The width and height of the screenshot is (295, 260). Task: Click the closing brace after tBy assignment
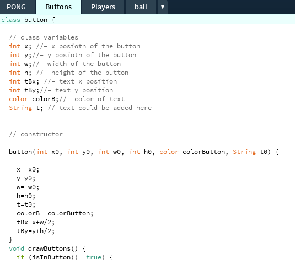[10, 240]
